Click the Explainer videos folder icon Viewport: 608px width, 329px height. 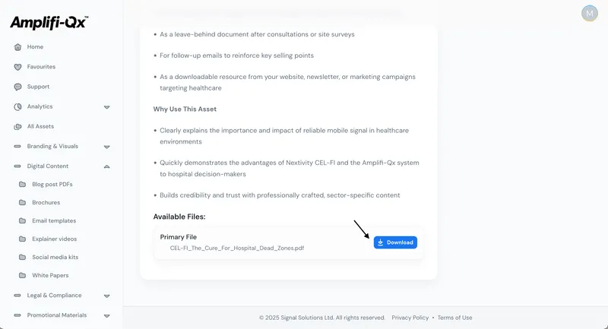pyautogui.click(x=22, y=239)
